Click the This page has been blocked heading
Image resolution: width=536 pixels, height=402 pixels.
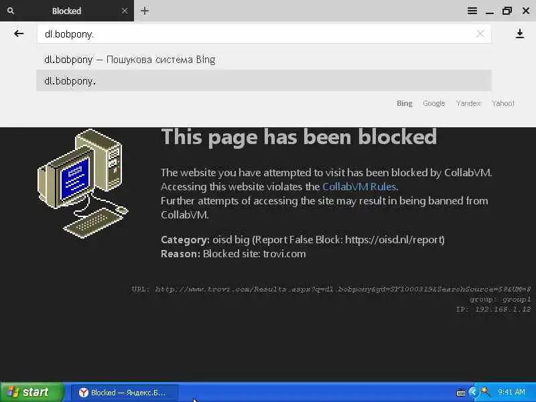click(299, 137)
